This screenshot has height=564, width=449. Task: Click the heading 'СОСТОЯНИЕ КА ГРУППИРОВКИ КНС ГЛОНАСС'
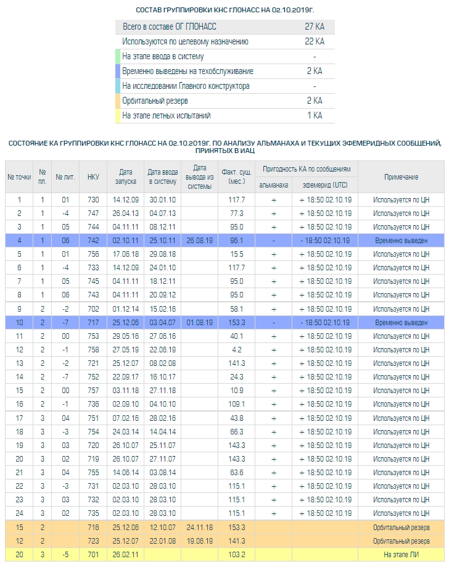[225, 147]
